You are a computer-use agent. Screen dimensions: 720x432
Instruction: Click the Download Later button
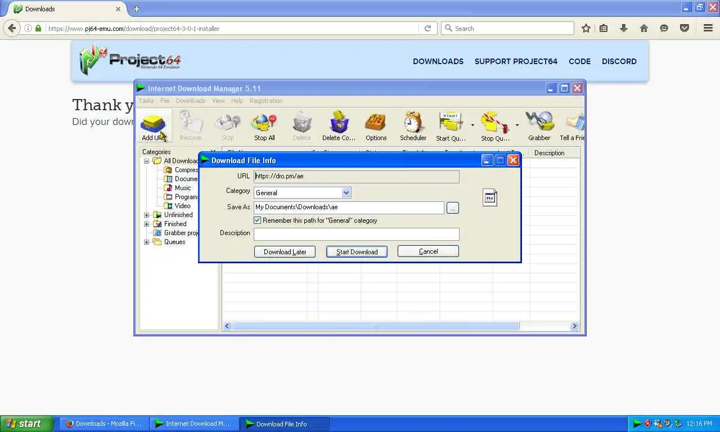[x=285, y=251]
